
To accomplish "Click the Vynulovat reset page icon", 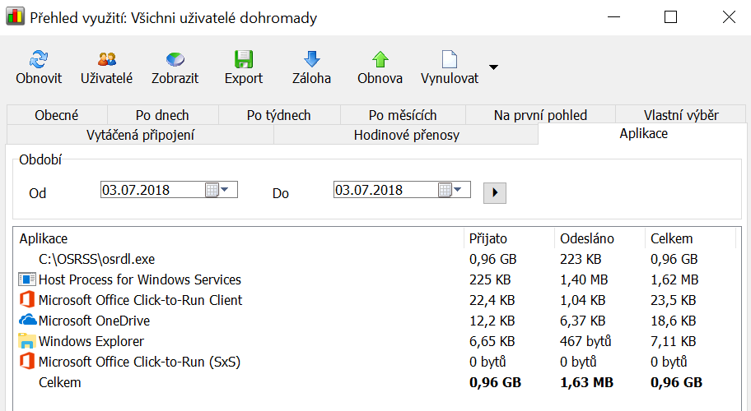I will click(x=449, y=59).
